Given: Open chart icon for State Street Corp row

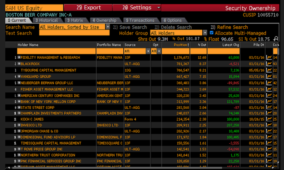Looking at the screenshot, I should click(269, 107).
